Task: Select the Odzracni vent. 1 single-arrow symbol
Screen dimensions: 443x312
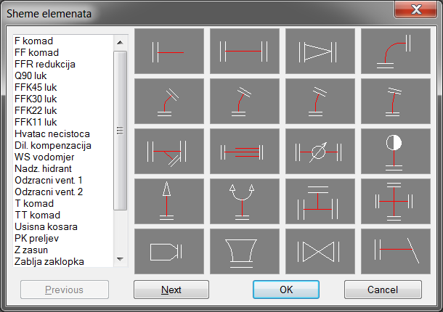Action: 169,201
